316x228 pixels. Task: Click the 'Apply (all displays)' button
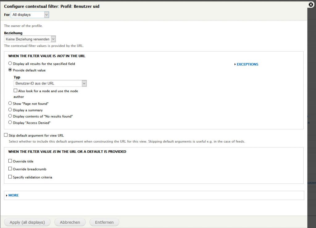[x=27, y=222]
